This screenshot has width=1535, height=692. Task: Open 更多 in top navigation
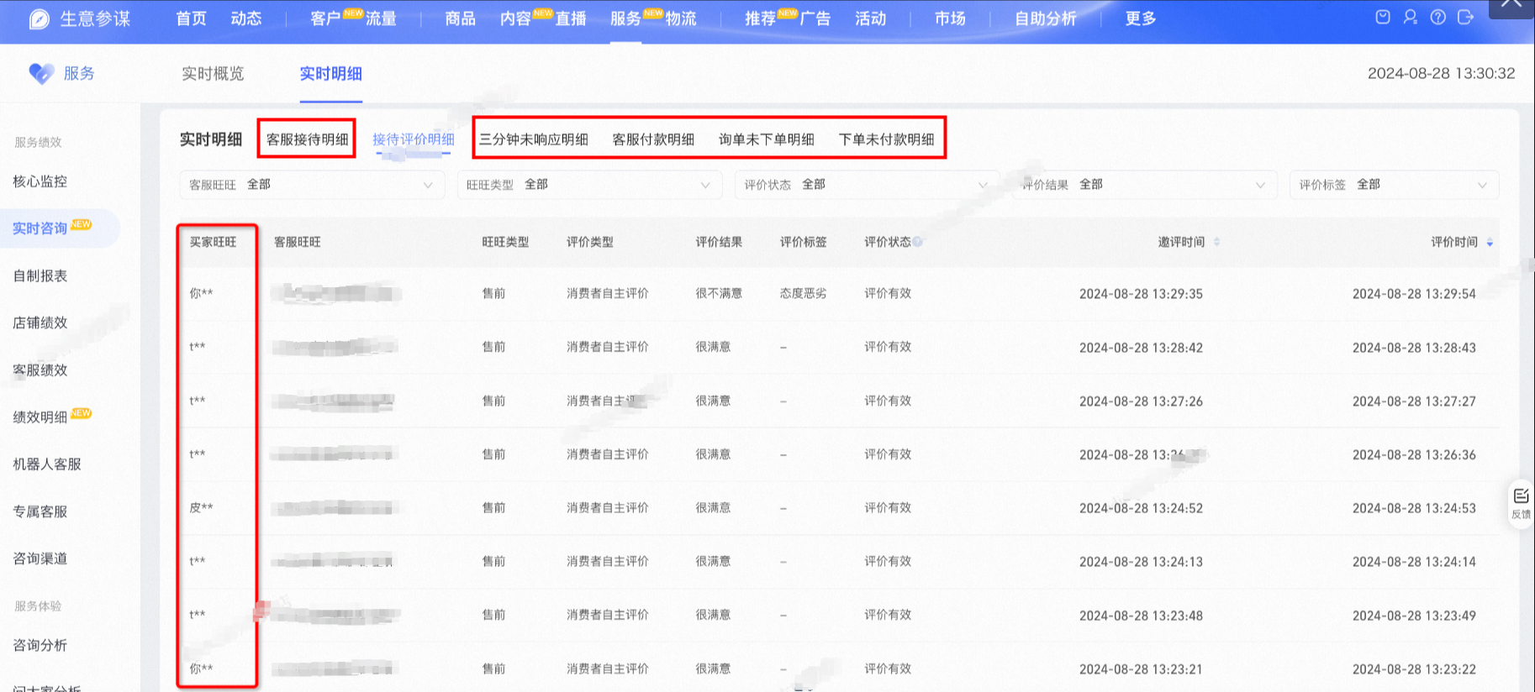point(1141,18)
